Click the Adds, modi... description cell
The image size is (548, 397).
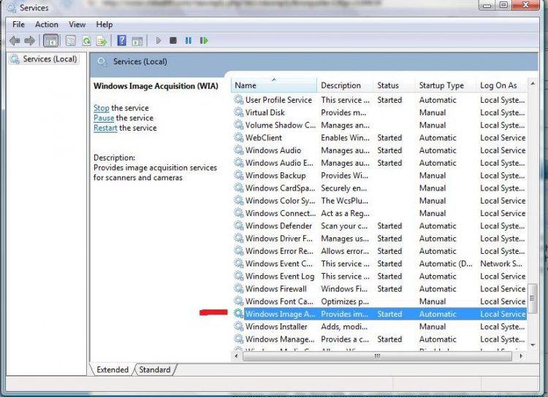click(x=344, y=326)
